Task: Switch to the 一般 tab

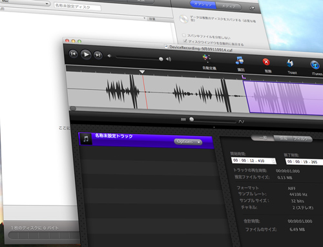Action: pyautogui.click(x=263, y=138)
